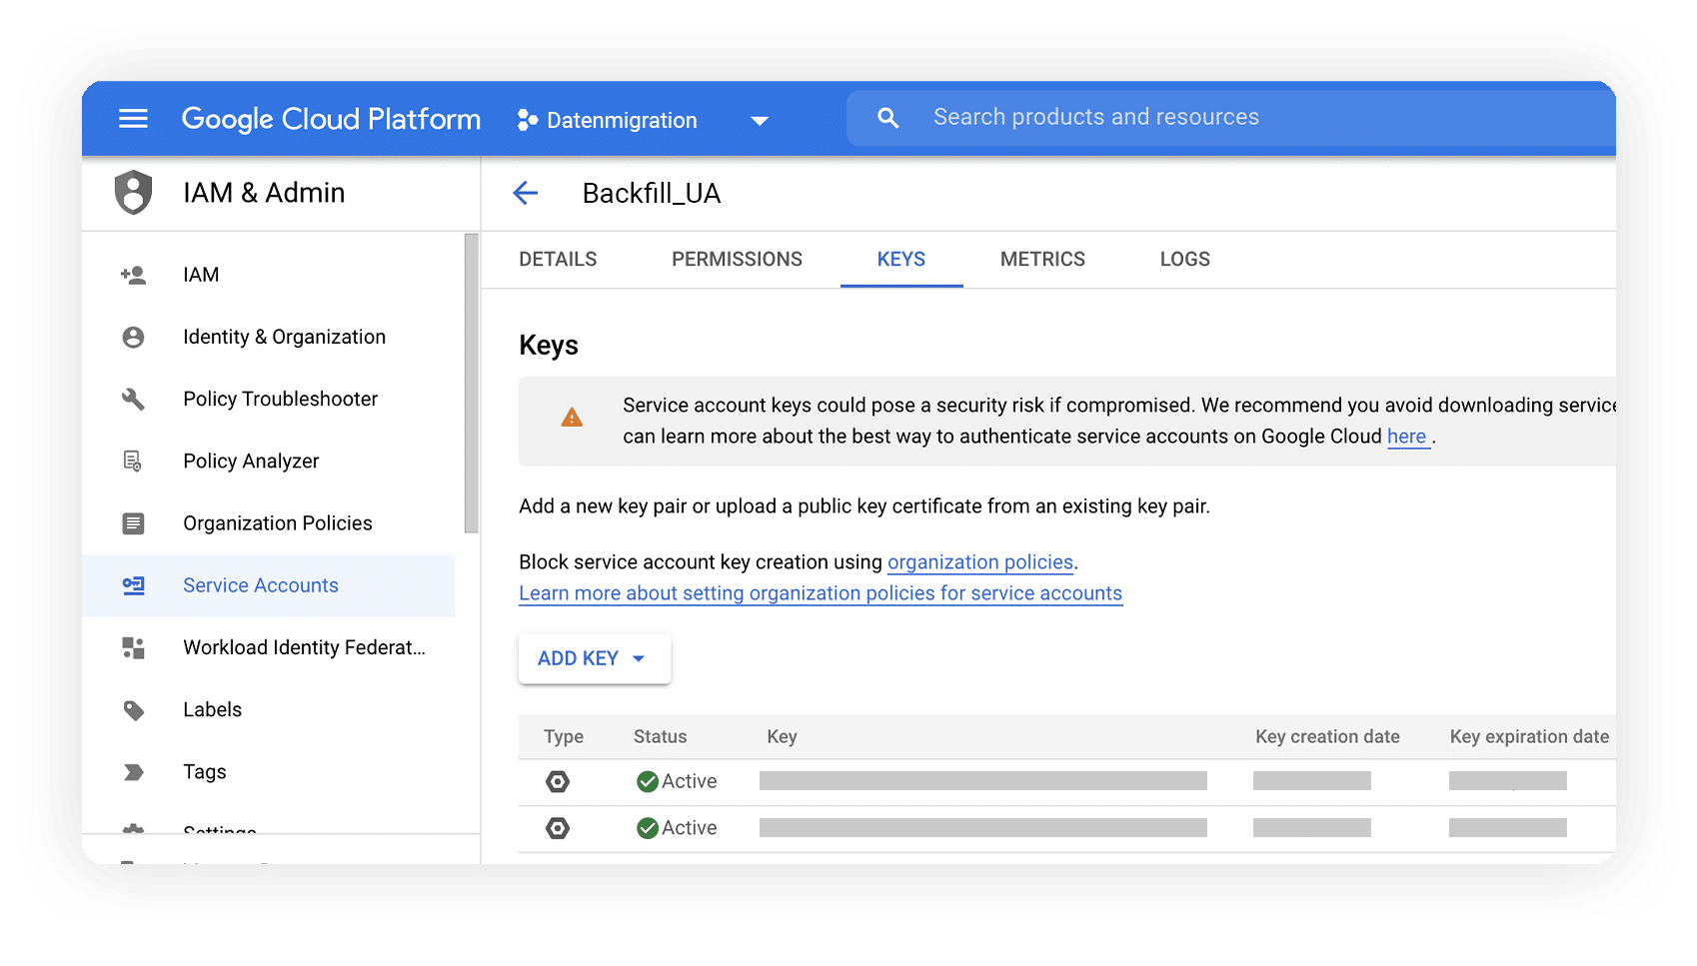Click the Key creation date column header
Viewport: 1697px width, 966px height.
pos(1327,737)
